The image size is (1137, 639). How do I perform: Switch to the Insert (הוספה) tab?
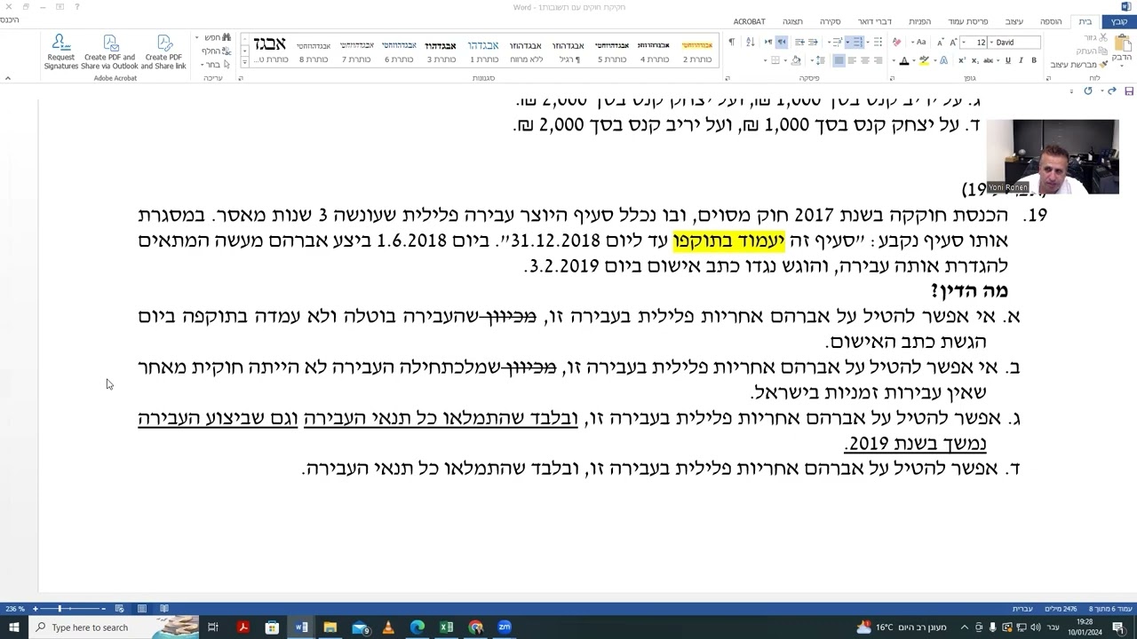point(1051,21)
